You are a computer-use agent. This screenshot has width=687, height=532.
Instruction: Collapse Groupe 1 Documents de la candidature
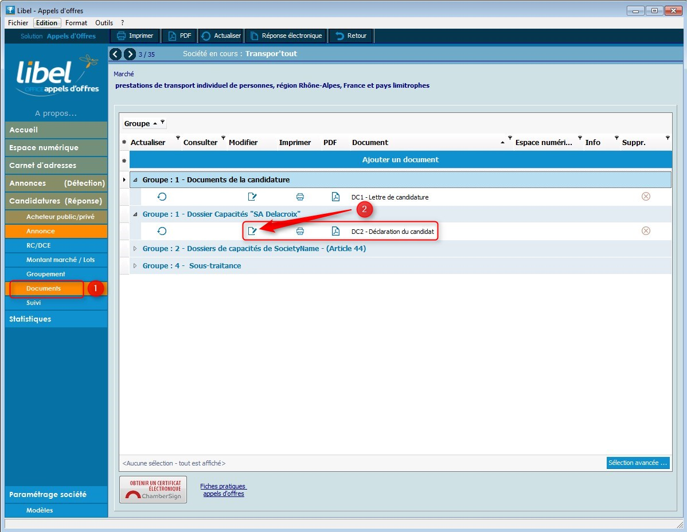pos(135,180)
